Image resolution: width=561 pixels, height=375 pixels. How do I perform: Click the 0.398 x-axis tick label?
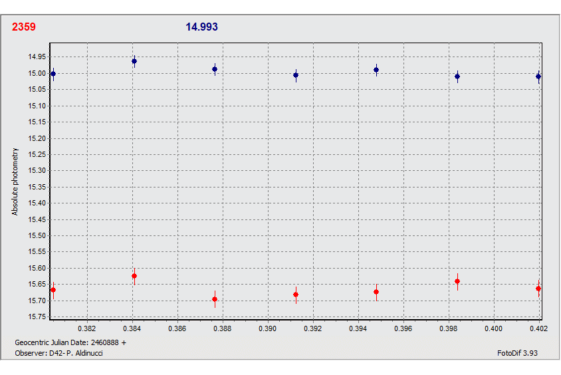click(449, 328)
